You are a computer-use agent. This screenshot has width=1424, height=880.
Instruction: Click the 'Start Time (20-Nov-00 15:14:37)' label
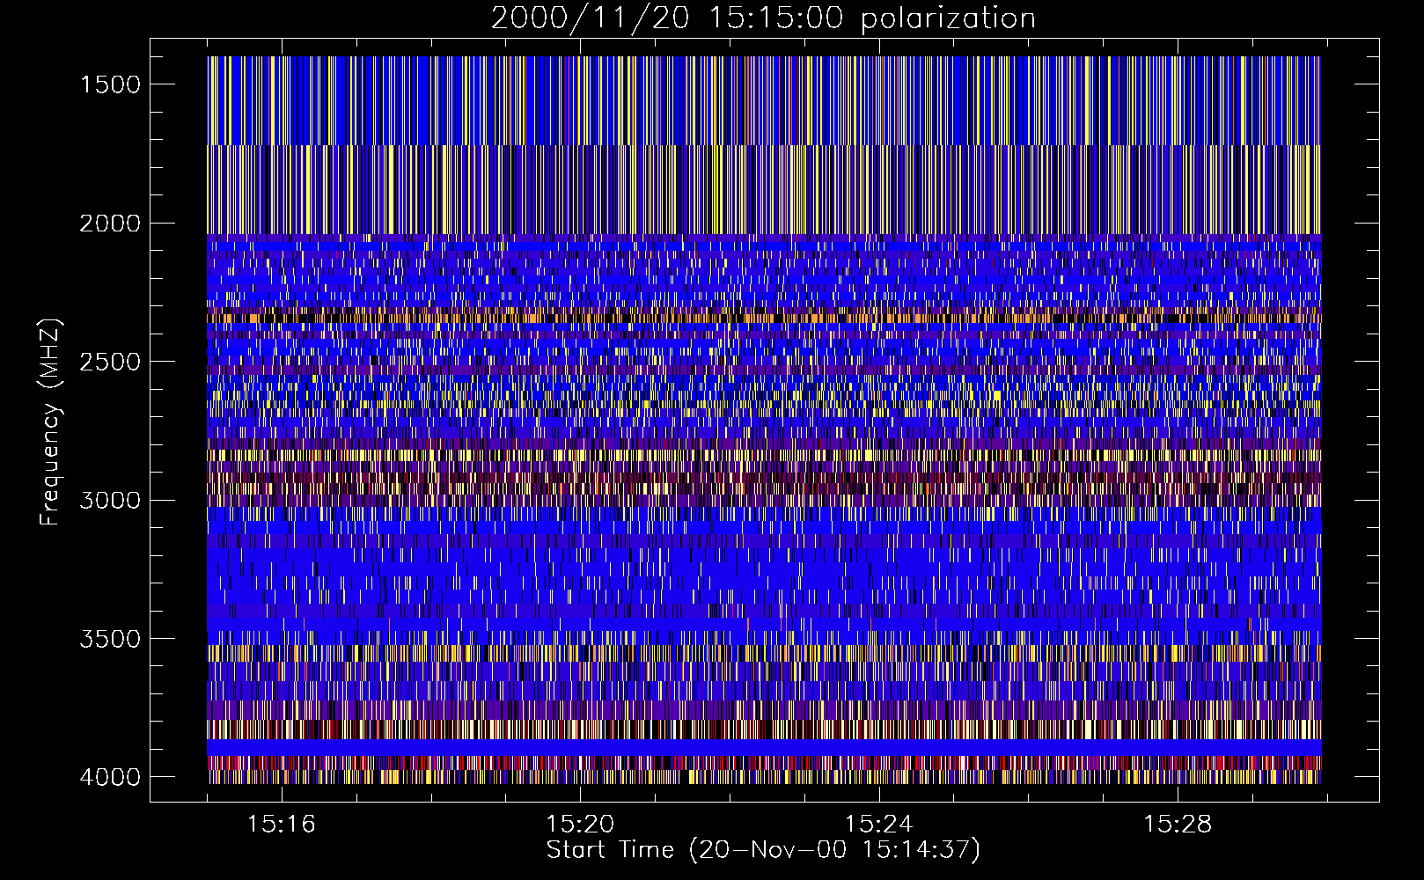763,850
